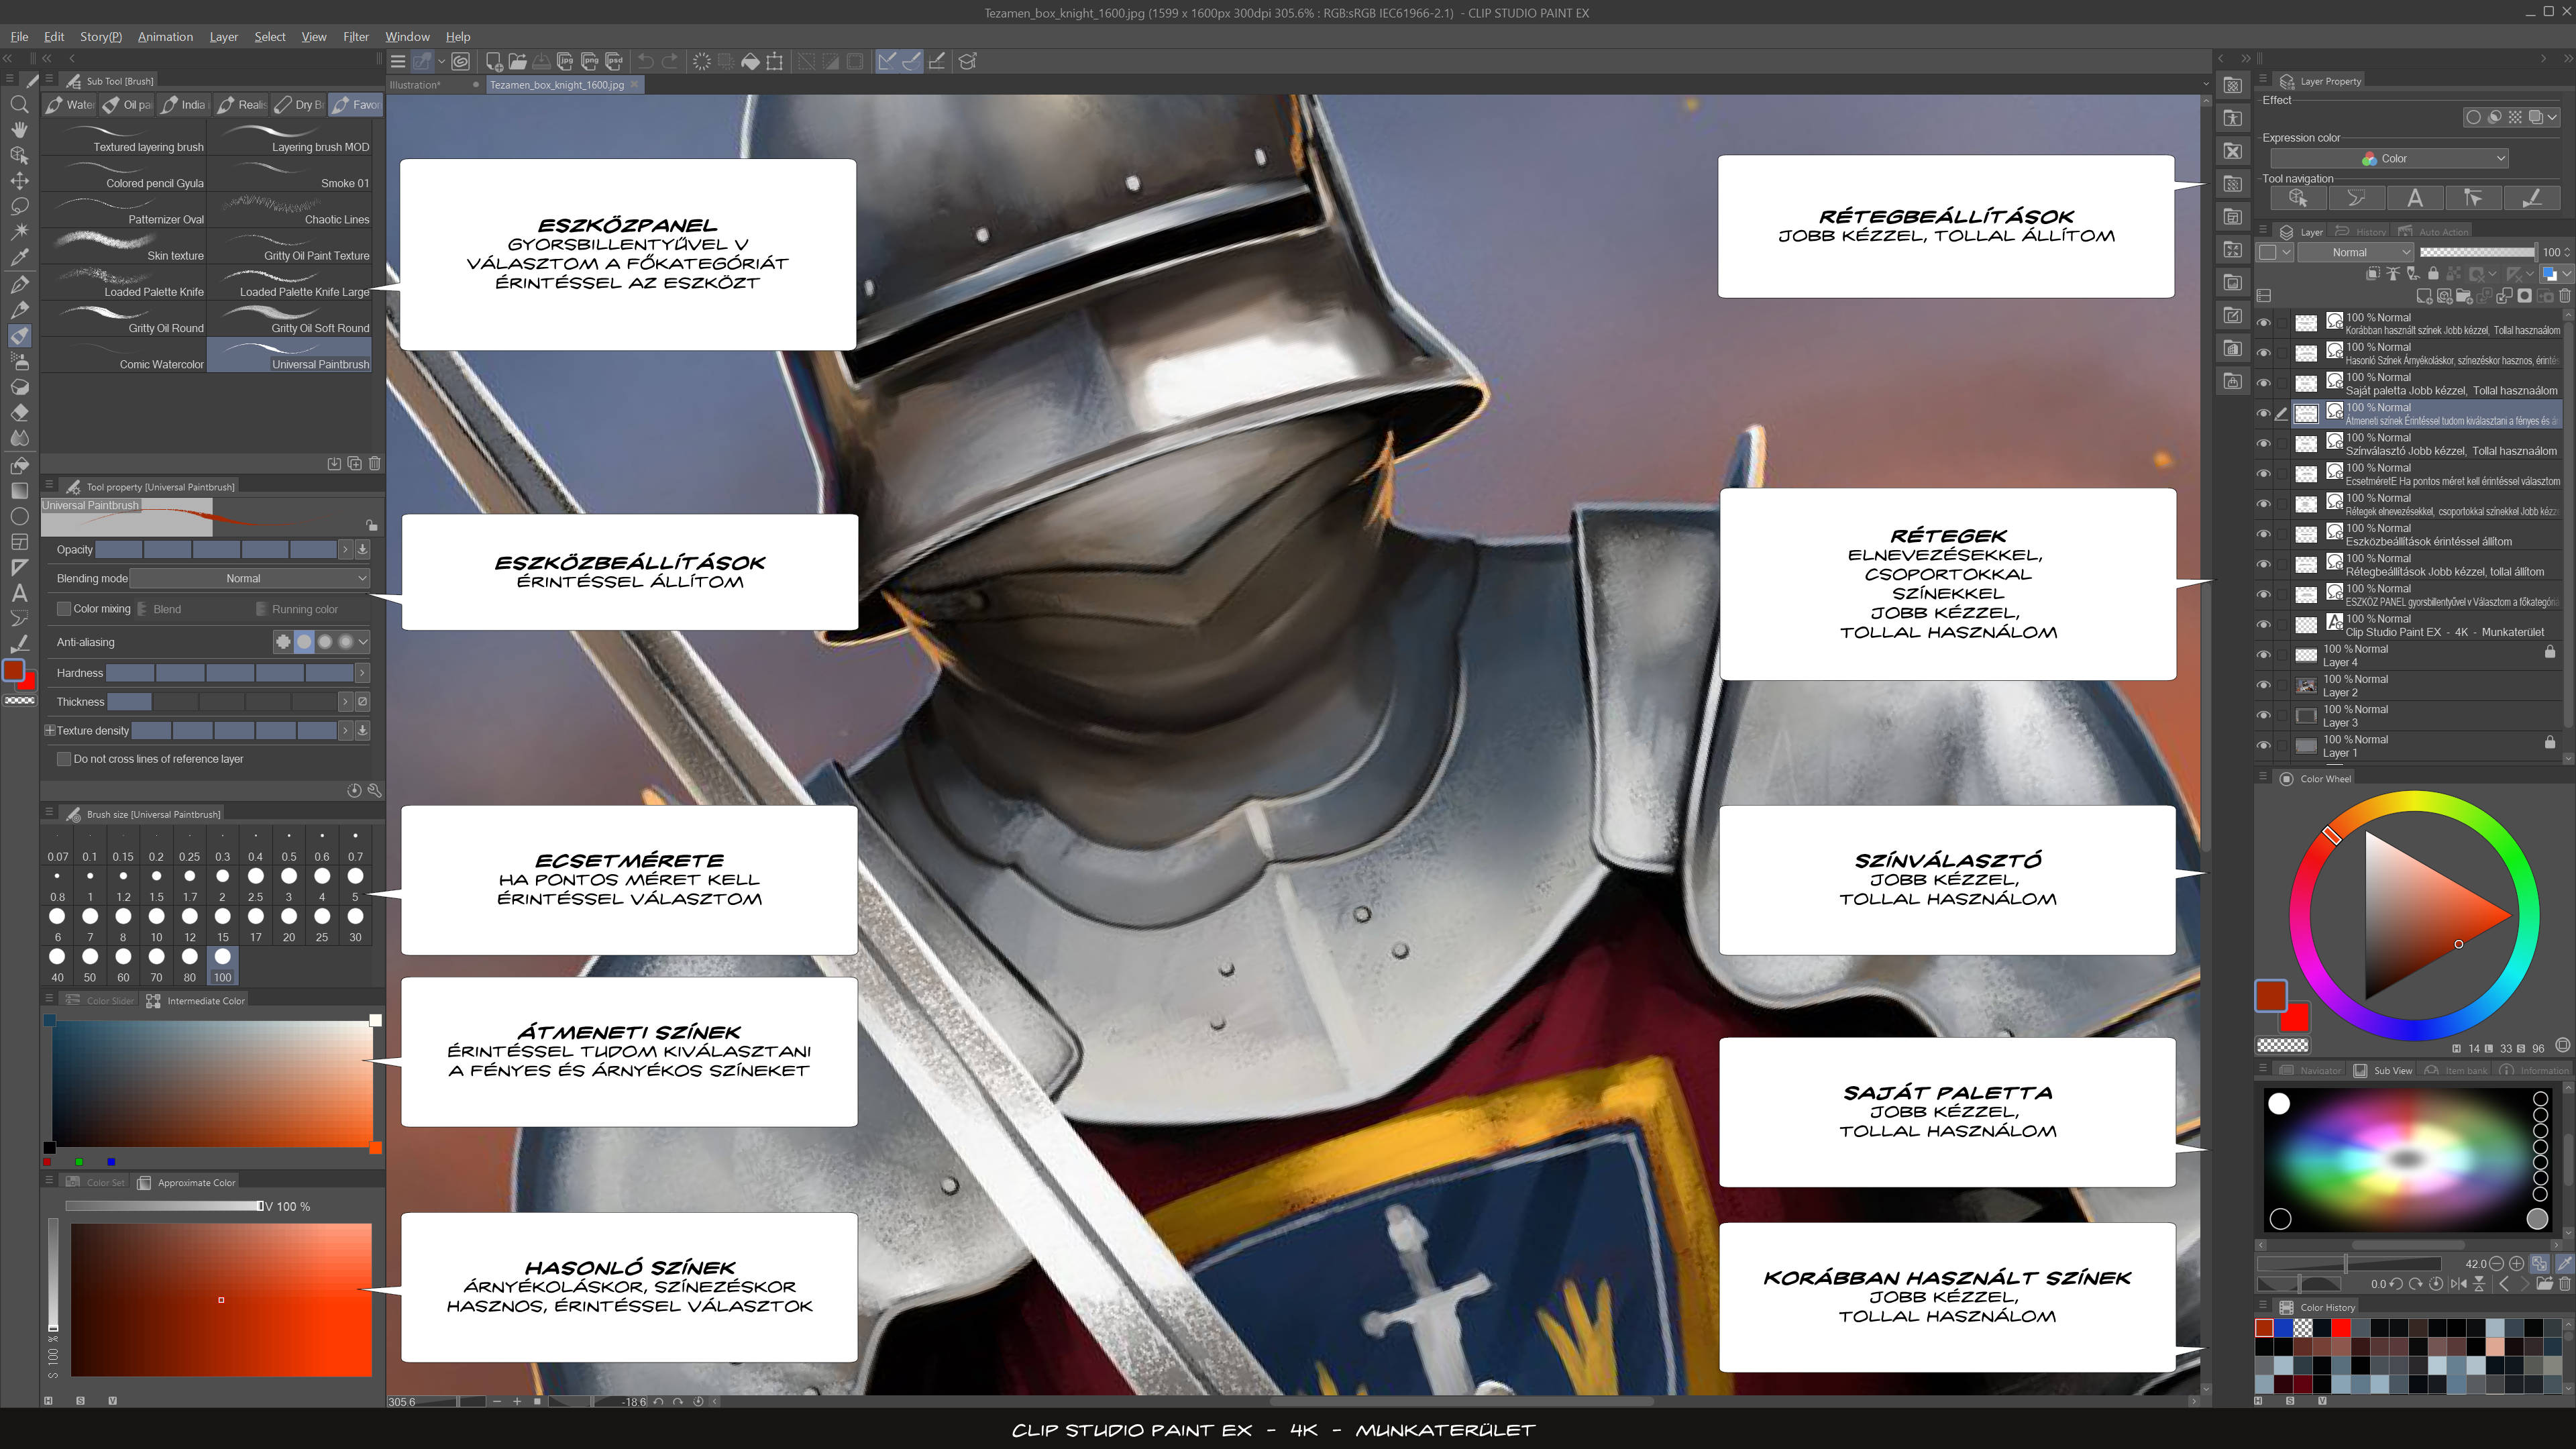Hide the 'Saját paletta' layer
The height and width of the screenshot is (1449, 2576).
tap(2263, 383)
